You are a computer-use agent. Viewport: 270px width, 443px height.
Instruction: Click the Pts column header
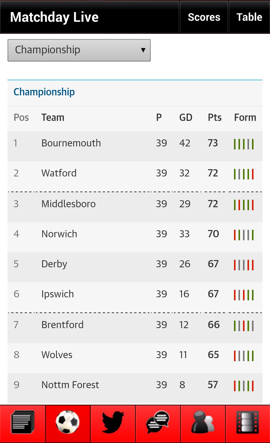(x=214, y=118)
